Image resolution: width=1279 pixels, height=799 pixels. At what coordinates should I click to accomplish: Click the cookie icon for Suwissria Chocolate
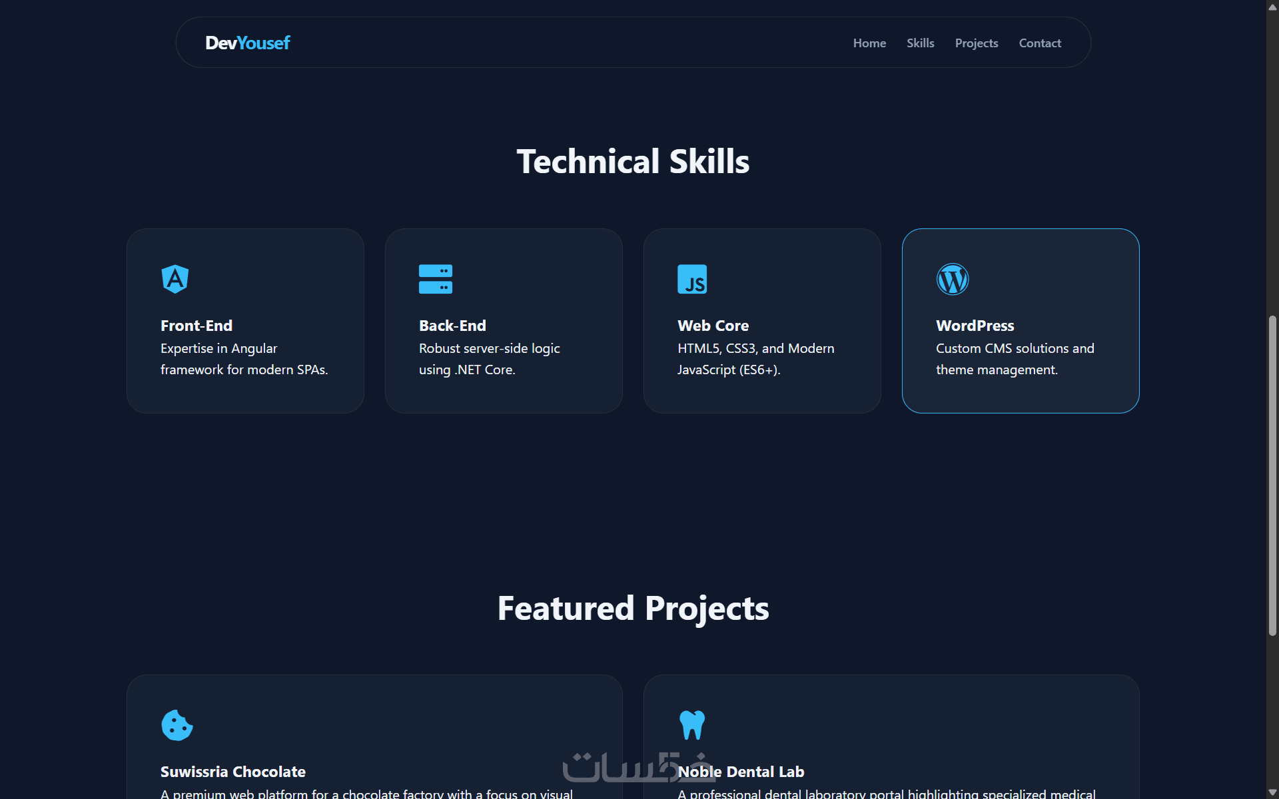[177, 725]
